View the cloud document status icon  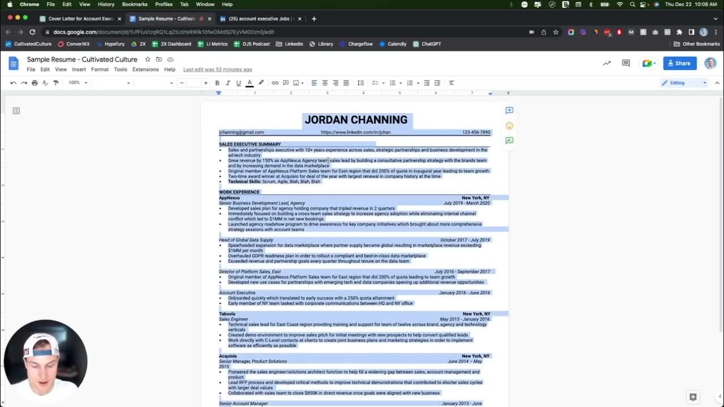click(170, 59)
